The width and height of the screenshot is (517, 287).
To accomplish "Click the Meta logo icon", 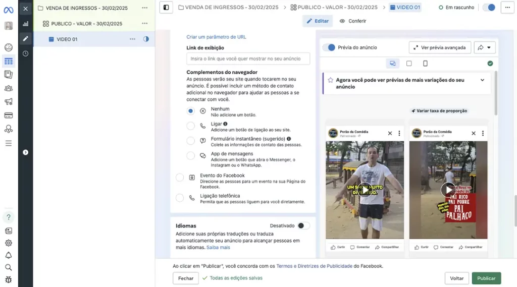I will click(8, 9).
